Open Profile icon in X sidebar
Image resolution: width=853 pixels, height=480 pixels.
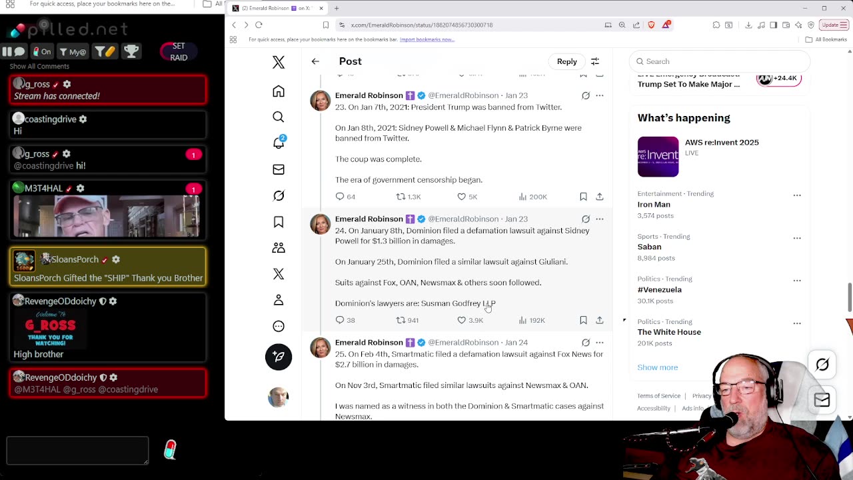coord(279,300)
